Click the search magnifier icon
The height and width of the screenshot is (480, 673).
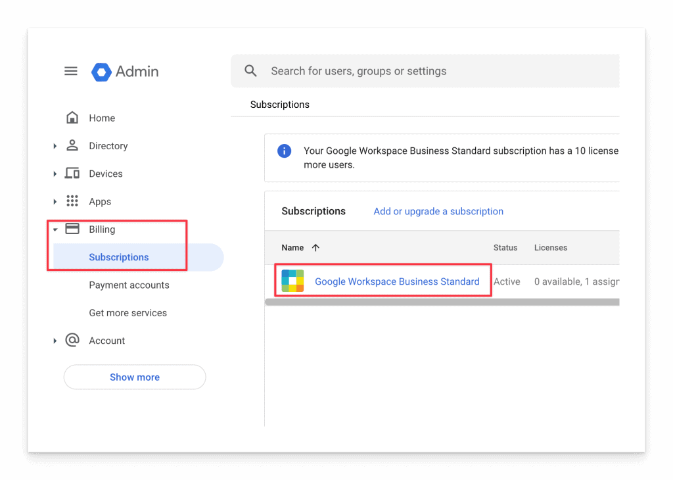pos(250,71)
